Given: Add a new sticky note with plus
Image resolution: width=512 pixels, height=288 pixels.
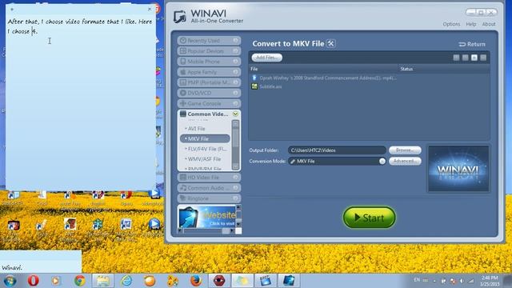Looking at the screenshot, I should pos(12,9).
